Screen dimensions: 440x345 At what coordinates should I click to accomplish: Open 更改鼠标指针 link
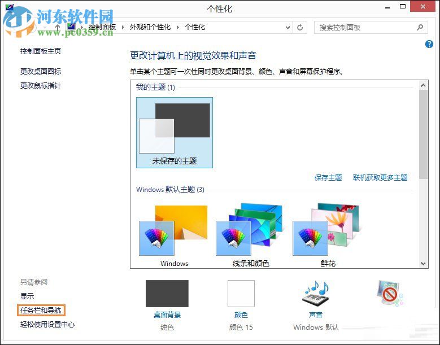tap(41, 86)
